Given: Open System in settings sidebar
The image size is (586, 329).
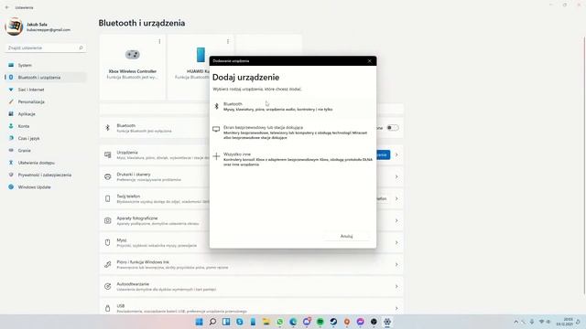Looking at the screenshot, I should [46, 65].
